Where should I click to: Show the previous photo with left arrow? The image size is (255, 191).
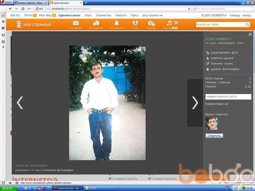20,103
